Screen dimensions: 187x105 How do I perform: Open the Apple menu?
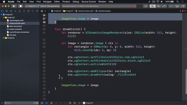4,2
